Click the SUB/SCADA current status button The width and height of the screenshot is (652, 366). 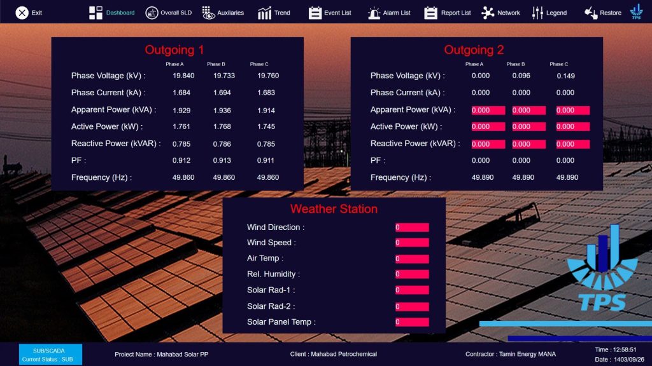(x=50, y=355)
